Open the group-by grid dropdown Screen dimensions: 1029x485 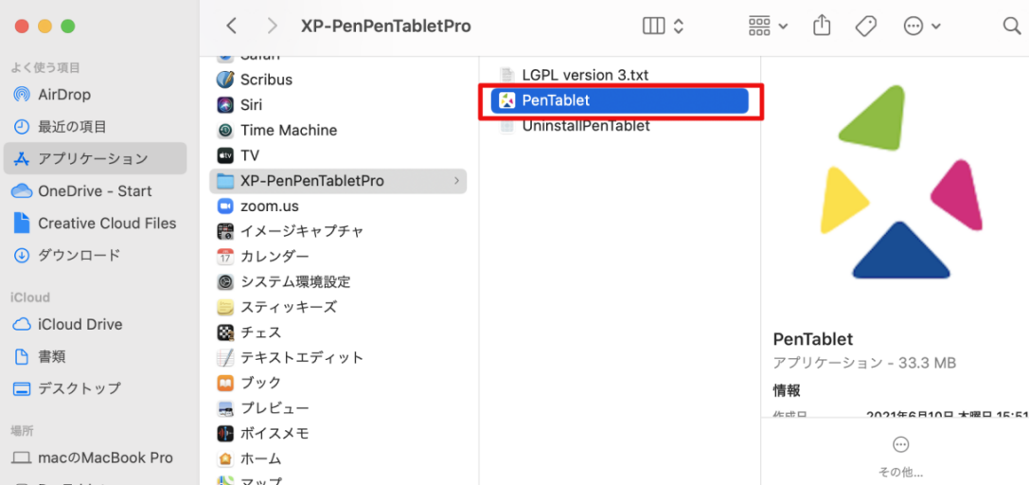(768, 27)
